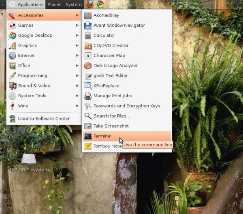Click the CD/DVD Creator folder icon
The height and width of the screenshot is (214, 243).
88,45
